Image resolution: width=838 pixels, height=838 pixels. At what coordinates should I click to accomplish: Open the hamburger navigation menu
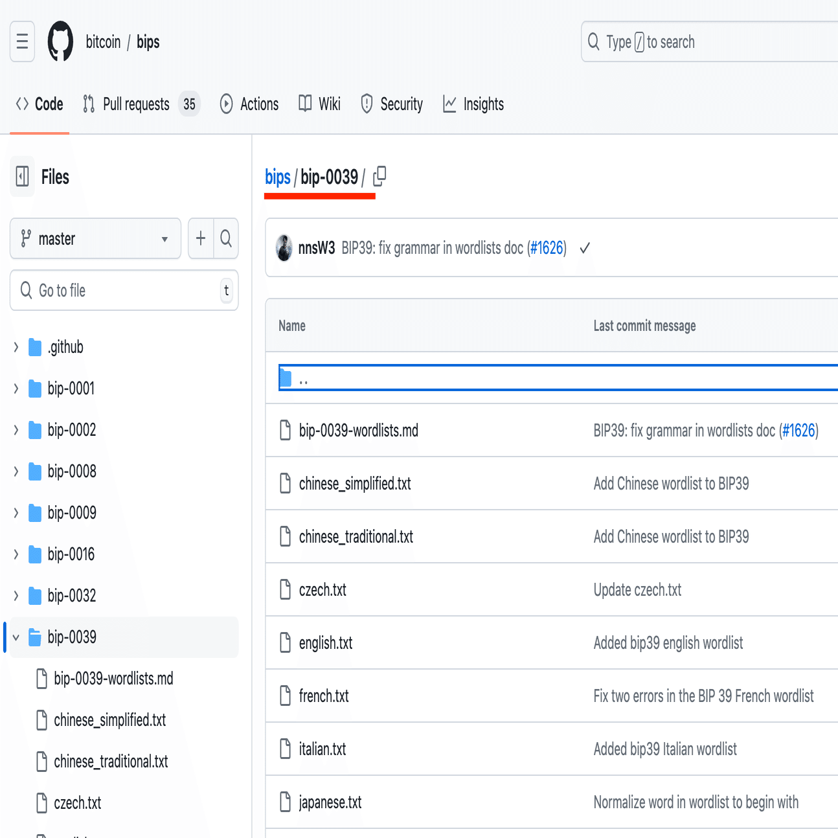(22, 41)
